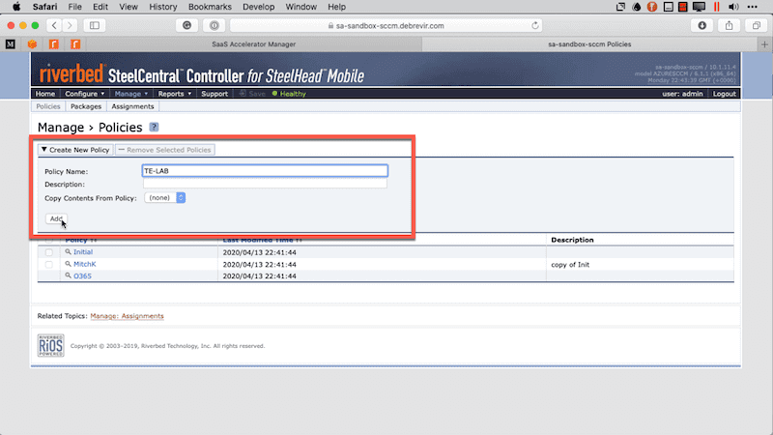Click into the Description field

point(265,184)
